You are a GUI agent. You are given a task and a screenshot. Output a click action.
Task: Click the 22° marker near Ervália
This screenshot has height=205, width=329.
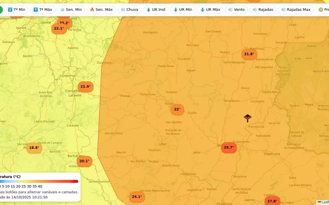[177, 109]
